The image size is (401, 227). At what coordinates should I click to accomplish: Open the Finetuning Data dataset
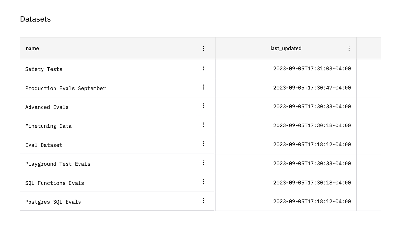[48, 126]
